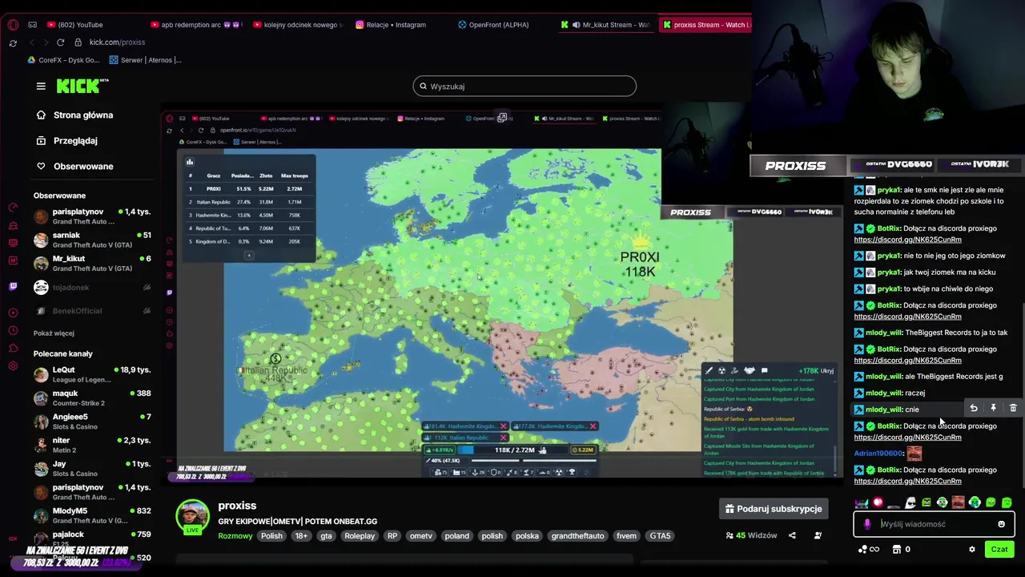The image size is (1025, 577).
Task: Click the Twitch icon in Opera sidebar
Action: [x=13, y=286]
